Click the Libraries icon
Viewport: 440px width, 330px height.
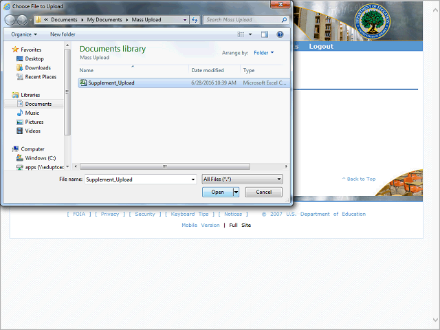point(15,95)
